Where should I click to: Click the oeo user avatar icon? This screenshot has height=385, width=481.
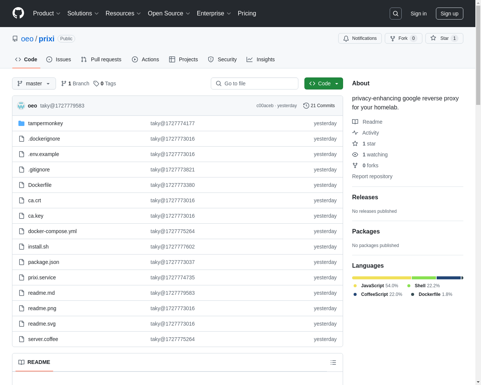pos(21,106)
